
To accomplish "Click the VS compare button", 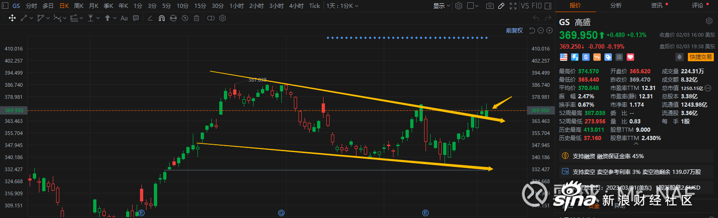I will click(525, 6).
